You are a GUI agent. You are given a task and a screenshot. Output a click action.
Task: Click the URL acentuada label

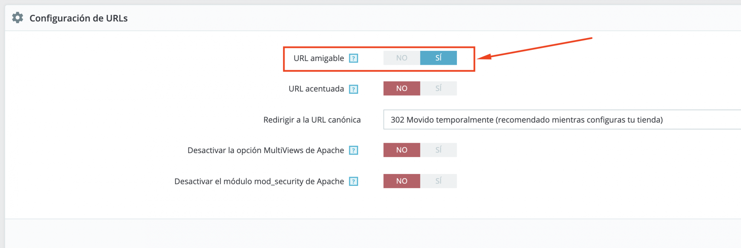(x=316, y=89)
